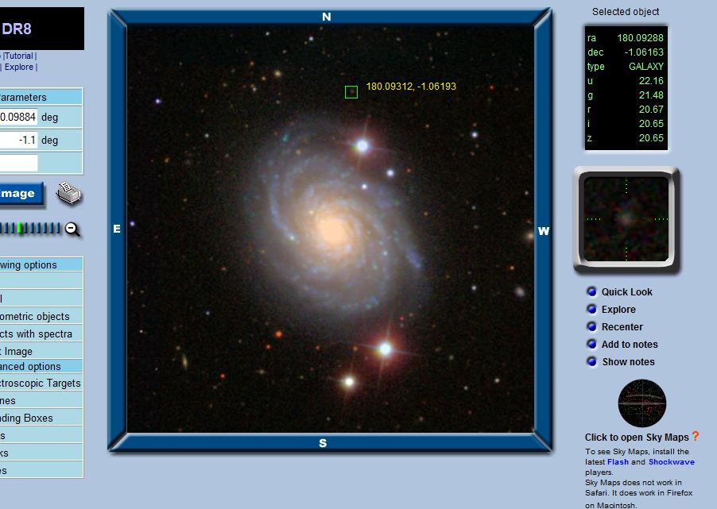Image resolution: width=717 pixels, height=509 pixels.
Task: Click the Photometric objects option
Action: [x=41, y=316]
